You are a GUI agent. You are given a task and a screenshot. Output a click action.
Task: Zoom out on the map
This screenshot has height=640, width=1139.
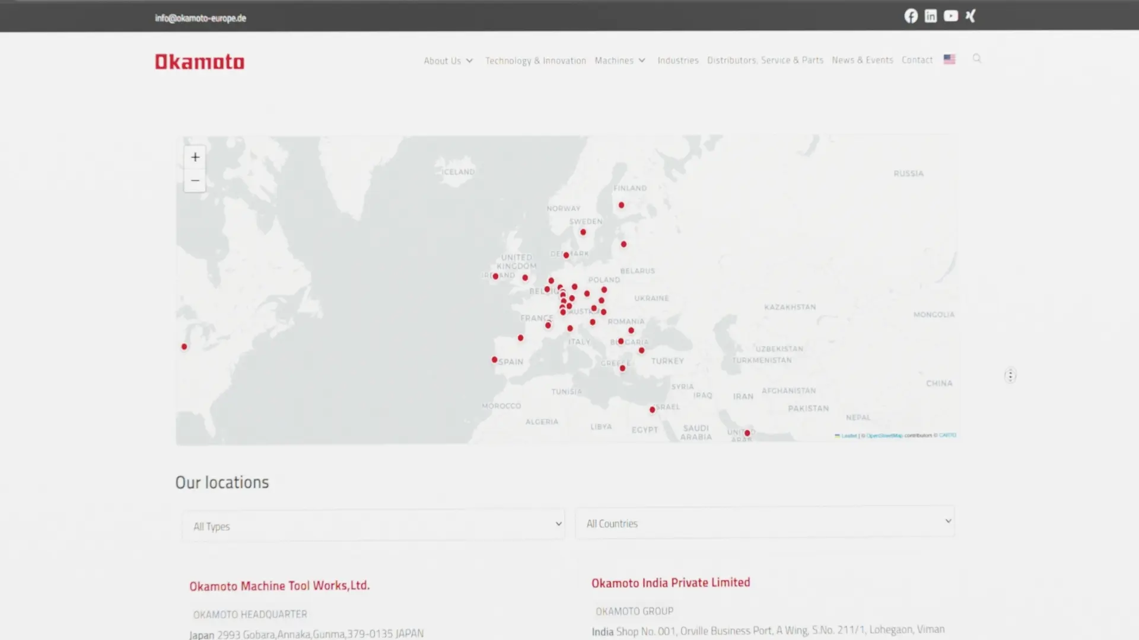(195, 181)
